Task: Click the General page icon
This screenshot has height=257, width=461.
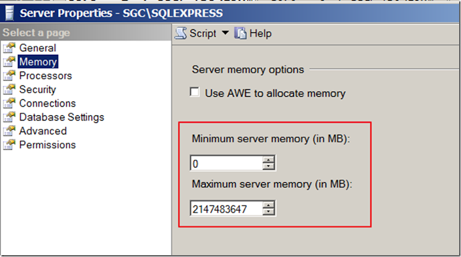Action: point(9,48)
